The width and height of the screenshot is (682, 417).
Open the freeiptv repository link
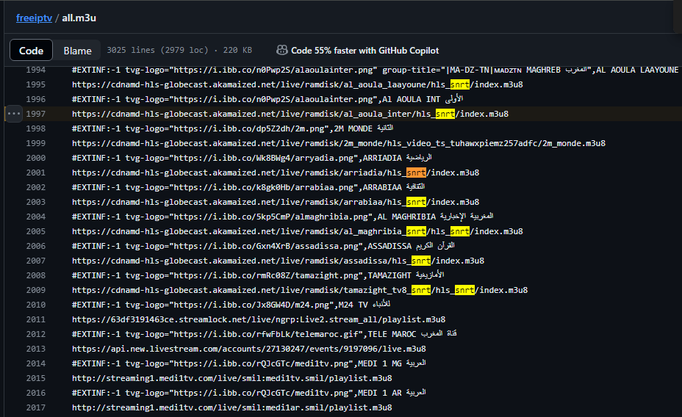pyautogui.click(x=34, y=18)
